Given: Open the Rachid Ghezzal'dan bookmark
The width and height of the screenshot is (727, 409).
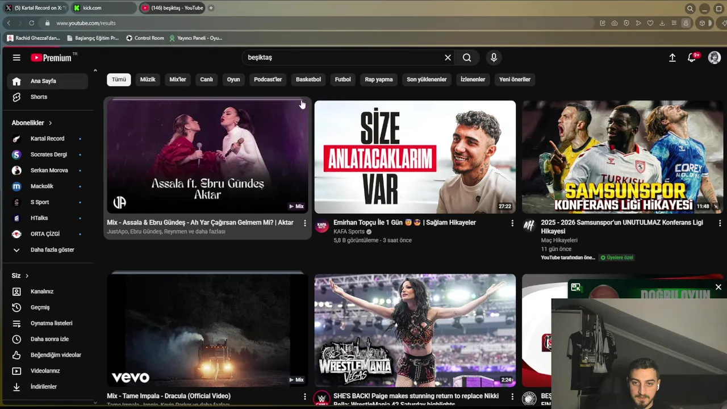Looking at the screenshot, I should [34, 38].
